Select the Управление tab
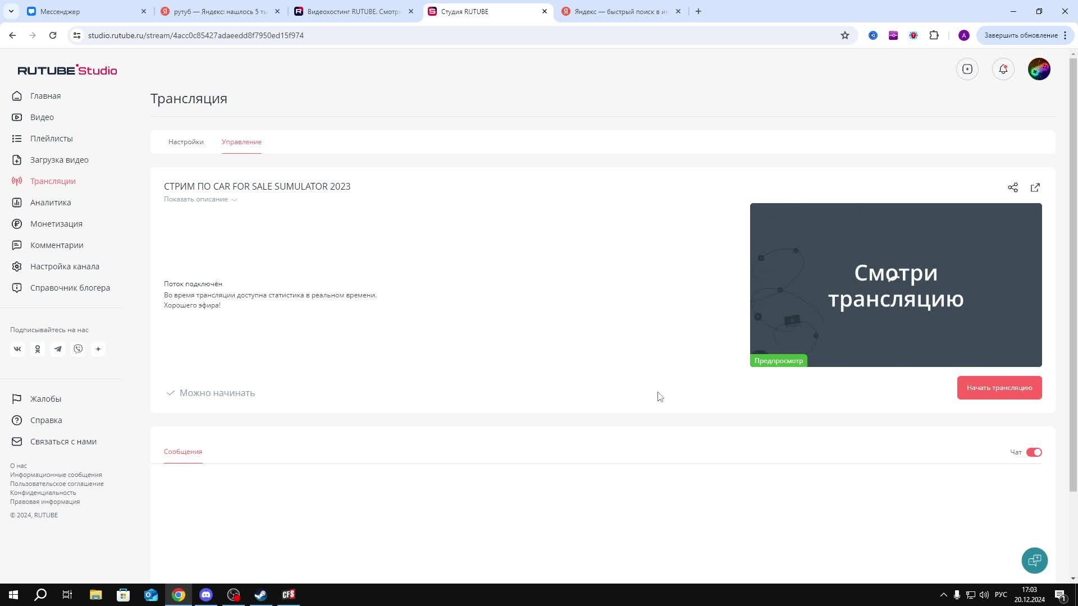This screenshot has height=606, width=1078. coord(241,142)
